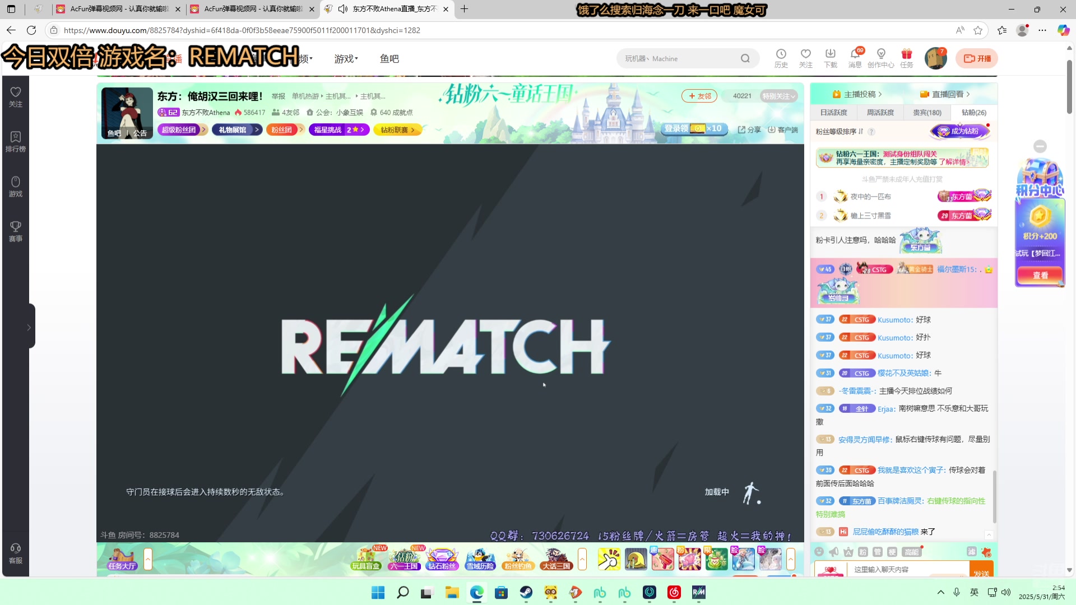The width and height of the screenshot is (1076, 605).
Task: Open Windows Start menu
Action: pos(378,592)
